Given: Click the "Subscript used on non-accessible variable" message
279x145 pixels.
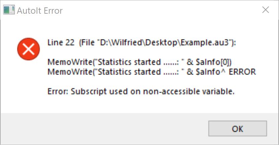Looking at the screenshot, I should (153, 91).
